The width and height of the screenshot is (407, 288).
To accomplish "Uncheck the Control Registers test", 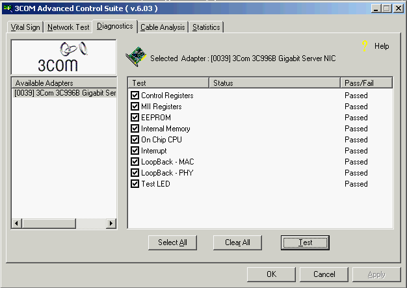I will (135, 95).
